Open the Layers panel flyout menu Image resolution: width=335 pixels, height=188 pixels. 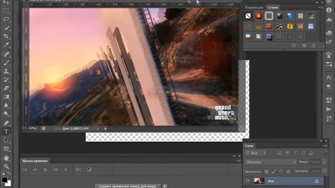coord(325,146)
